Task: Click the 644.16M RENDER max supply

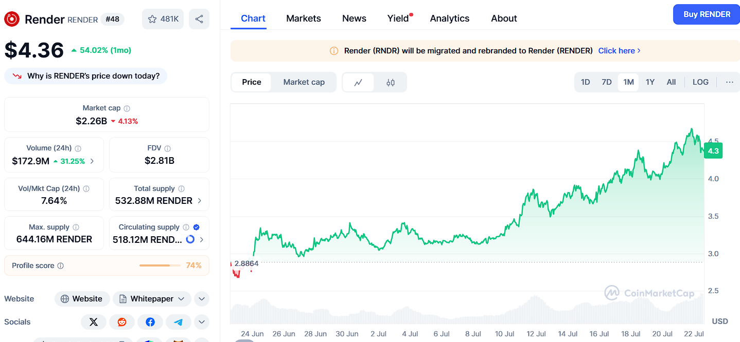Action: point(54,239)
